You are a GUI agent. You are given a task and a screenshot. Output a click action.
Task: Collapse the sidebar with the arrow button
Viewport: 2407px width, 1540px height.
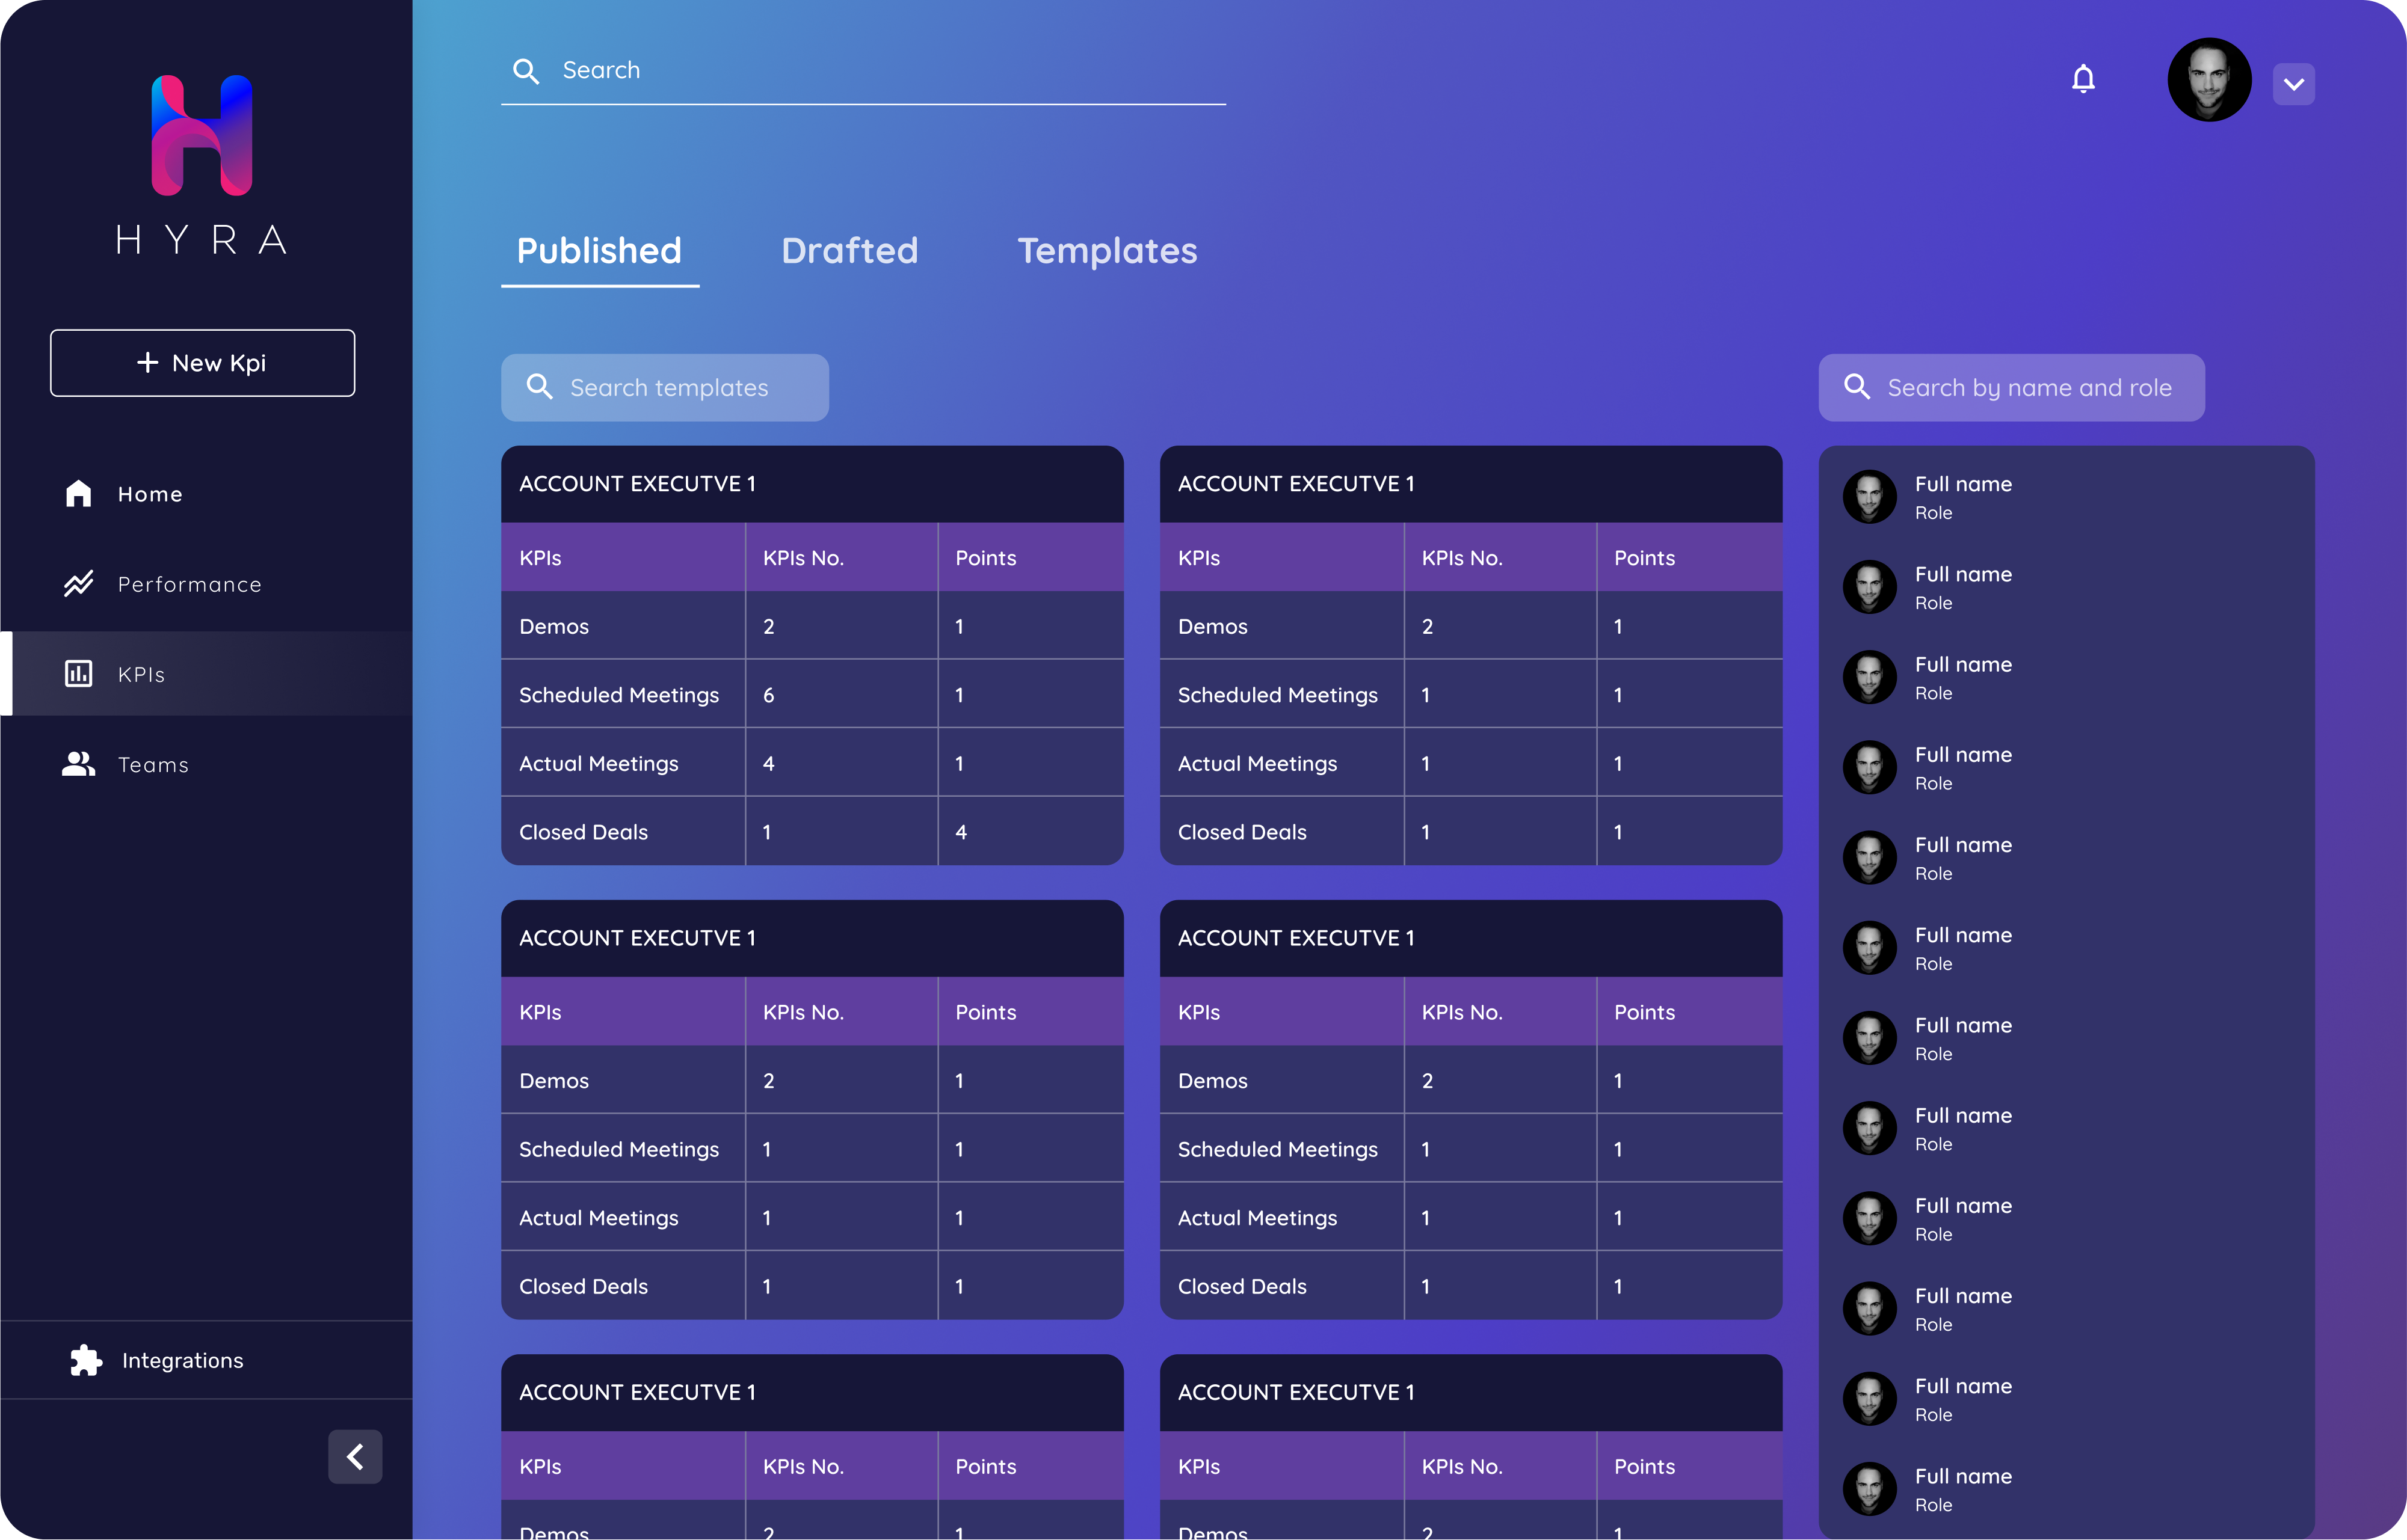tap(355, 1457)
